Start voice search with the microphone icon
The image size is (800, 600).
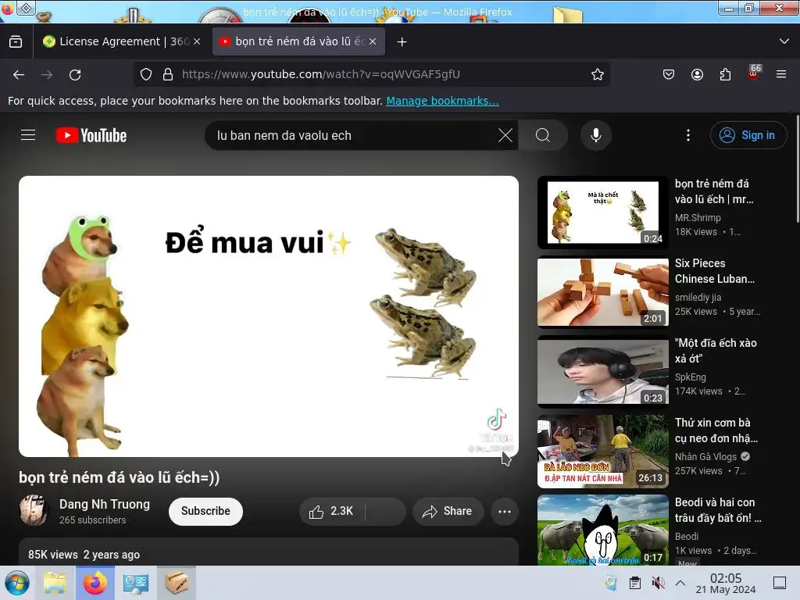click(x=596, y=135)
